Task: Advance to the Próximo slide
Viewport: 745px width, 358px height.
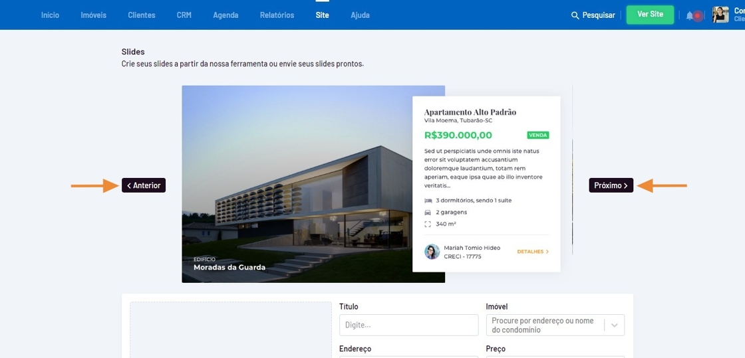Action: [x=611, y=185]
